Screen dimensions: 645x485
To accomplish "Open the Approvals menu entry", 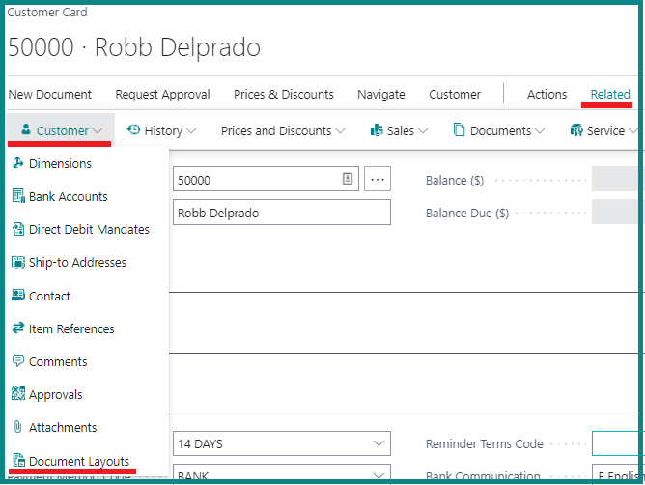I will [x=56, y=394].
